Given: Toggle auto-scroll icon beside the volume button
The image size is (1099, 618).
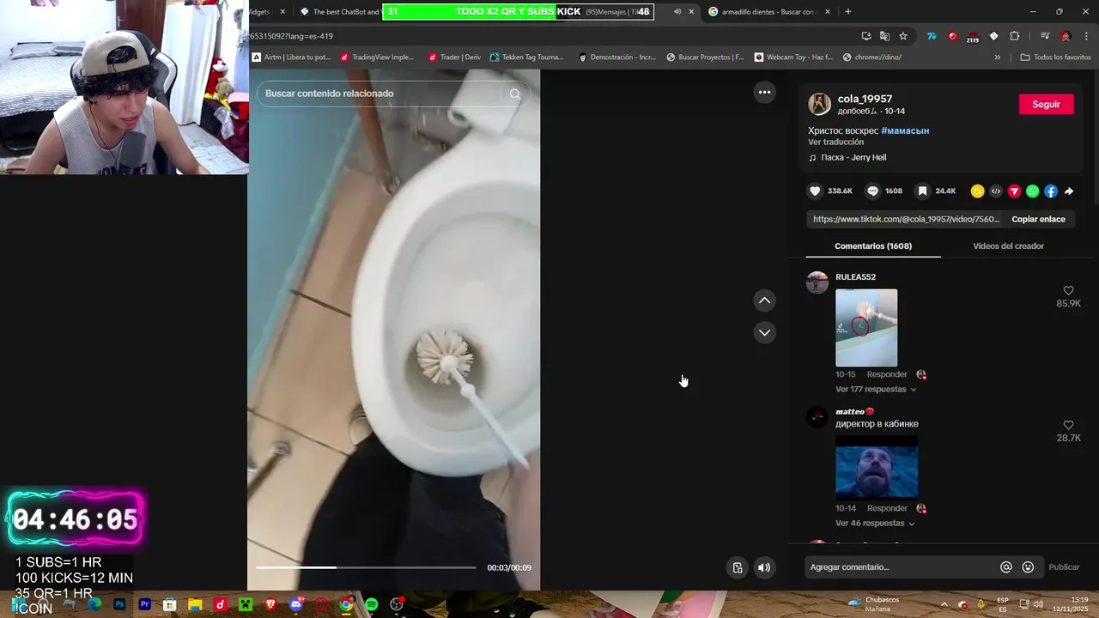Looking at the screenshot, I should coord(738,567).
